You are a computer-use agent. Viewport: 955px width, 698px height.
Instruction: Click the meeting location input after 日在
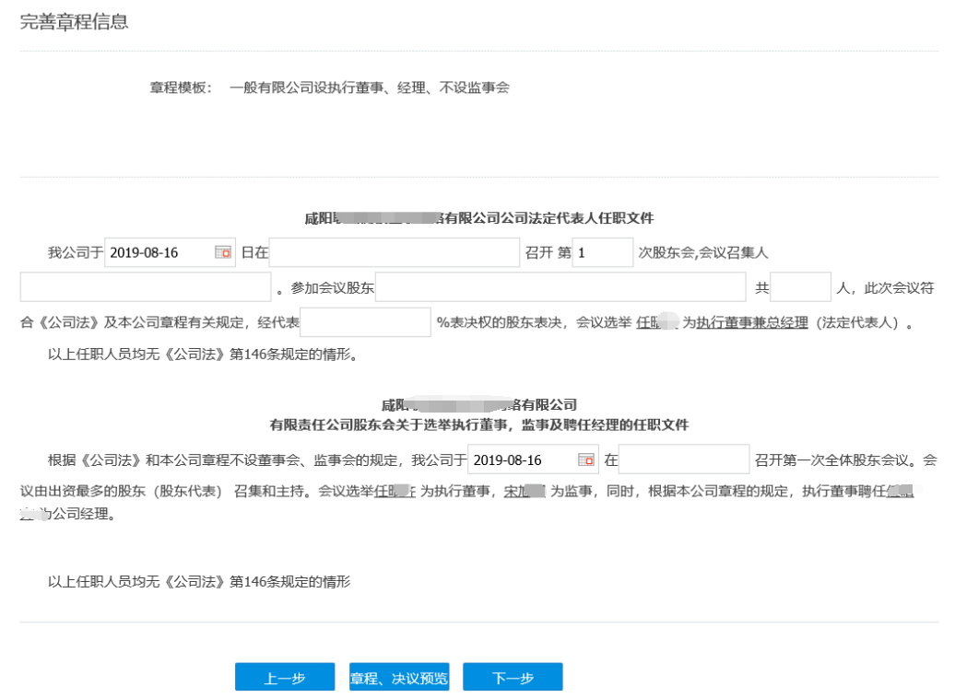click(x=394, y=251)
